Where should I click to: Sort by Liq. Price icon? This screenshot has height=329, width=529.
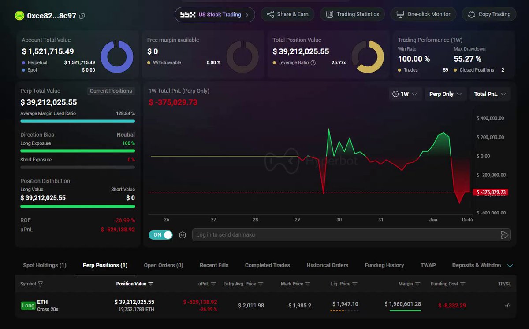click(355, 284)
